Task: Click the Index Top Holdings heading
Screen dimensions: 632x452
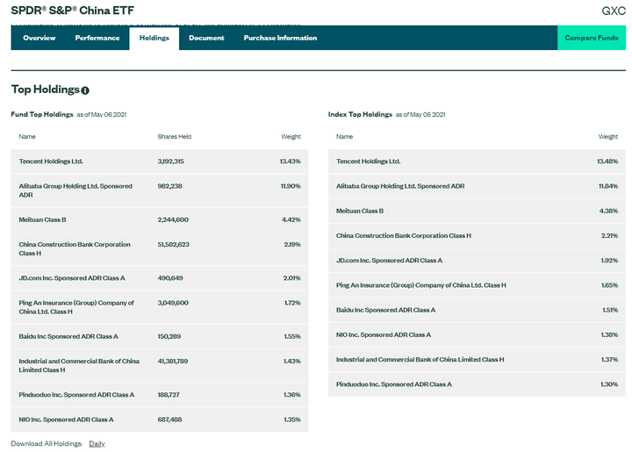Action: pyautogui.click(x=360, y=114)
